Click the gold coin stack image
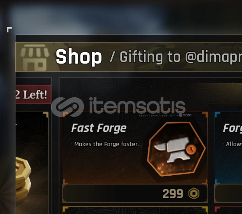This screenshot has width=242, height=214. (x=23, y=179)
